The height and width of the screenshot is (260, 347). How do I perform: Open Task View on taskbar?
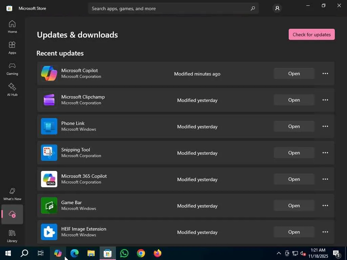pos(41,253)
